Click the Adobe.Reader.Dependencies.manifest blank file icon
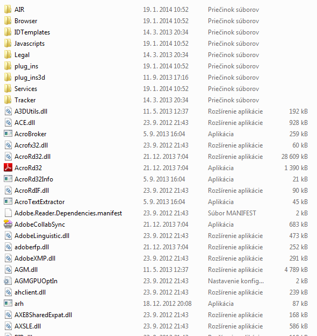The height and width of the screenshot is (336, 317). click(x=8, y=213)
